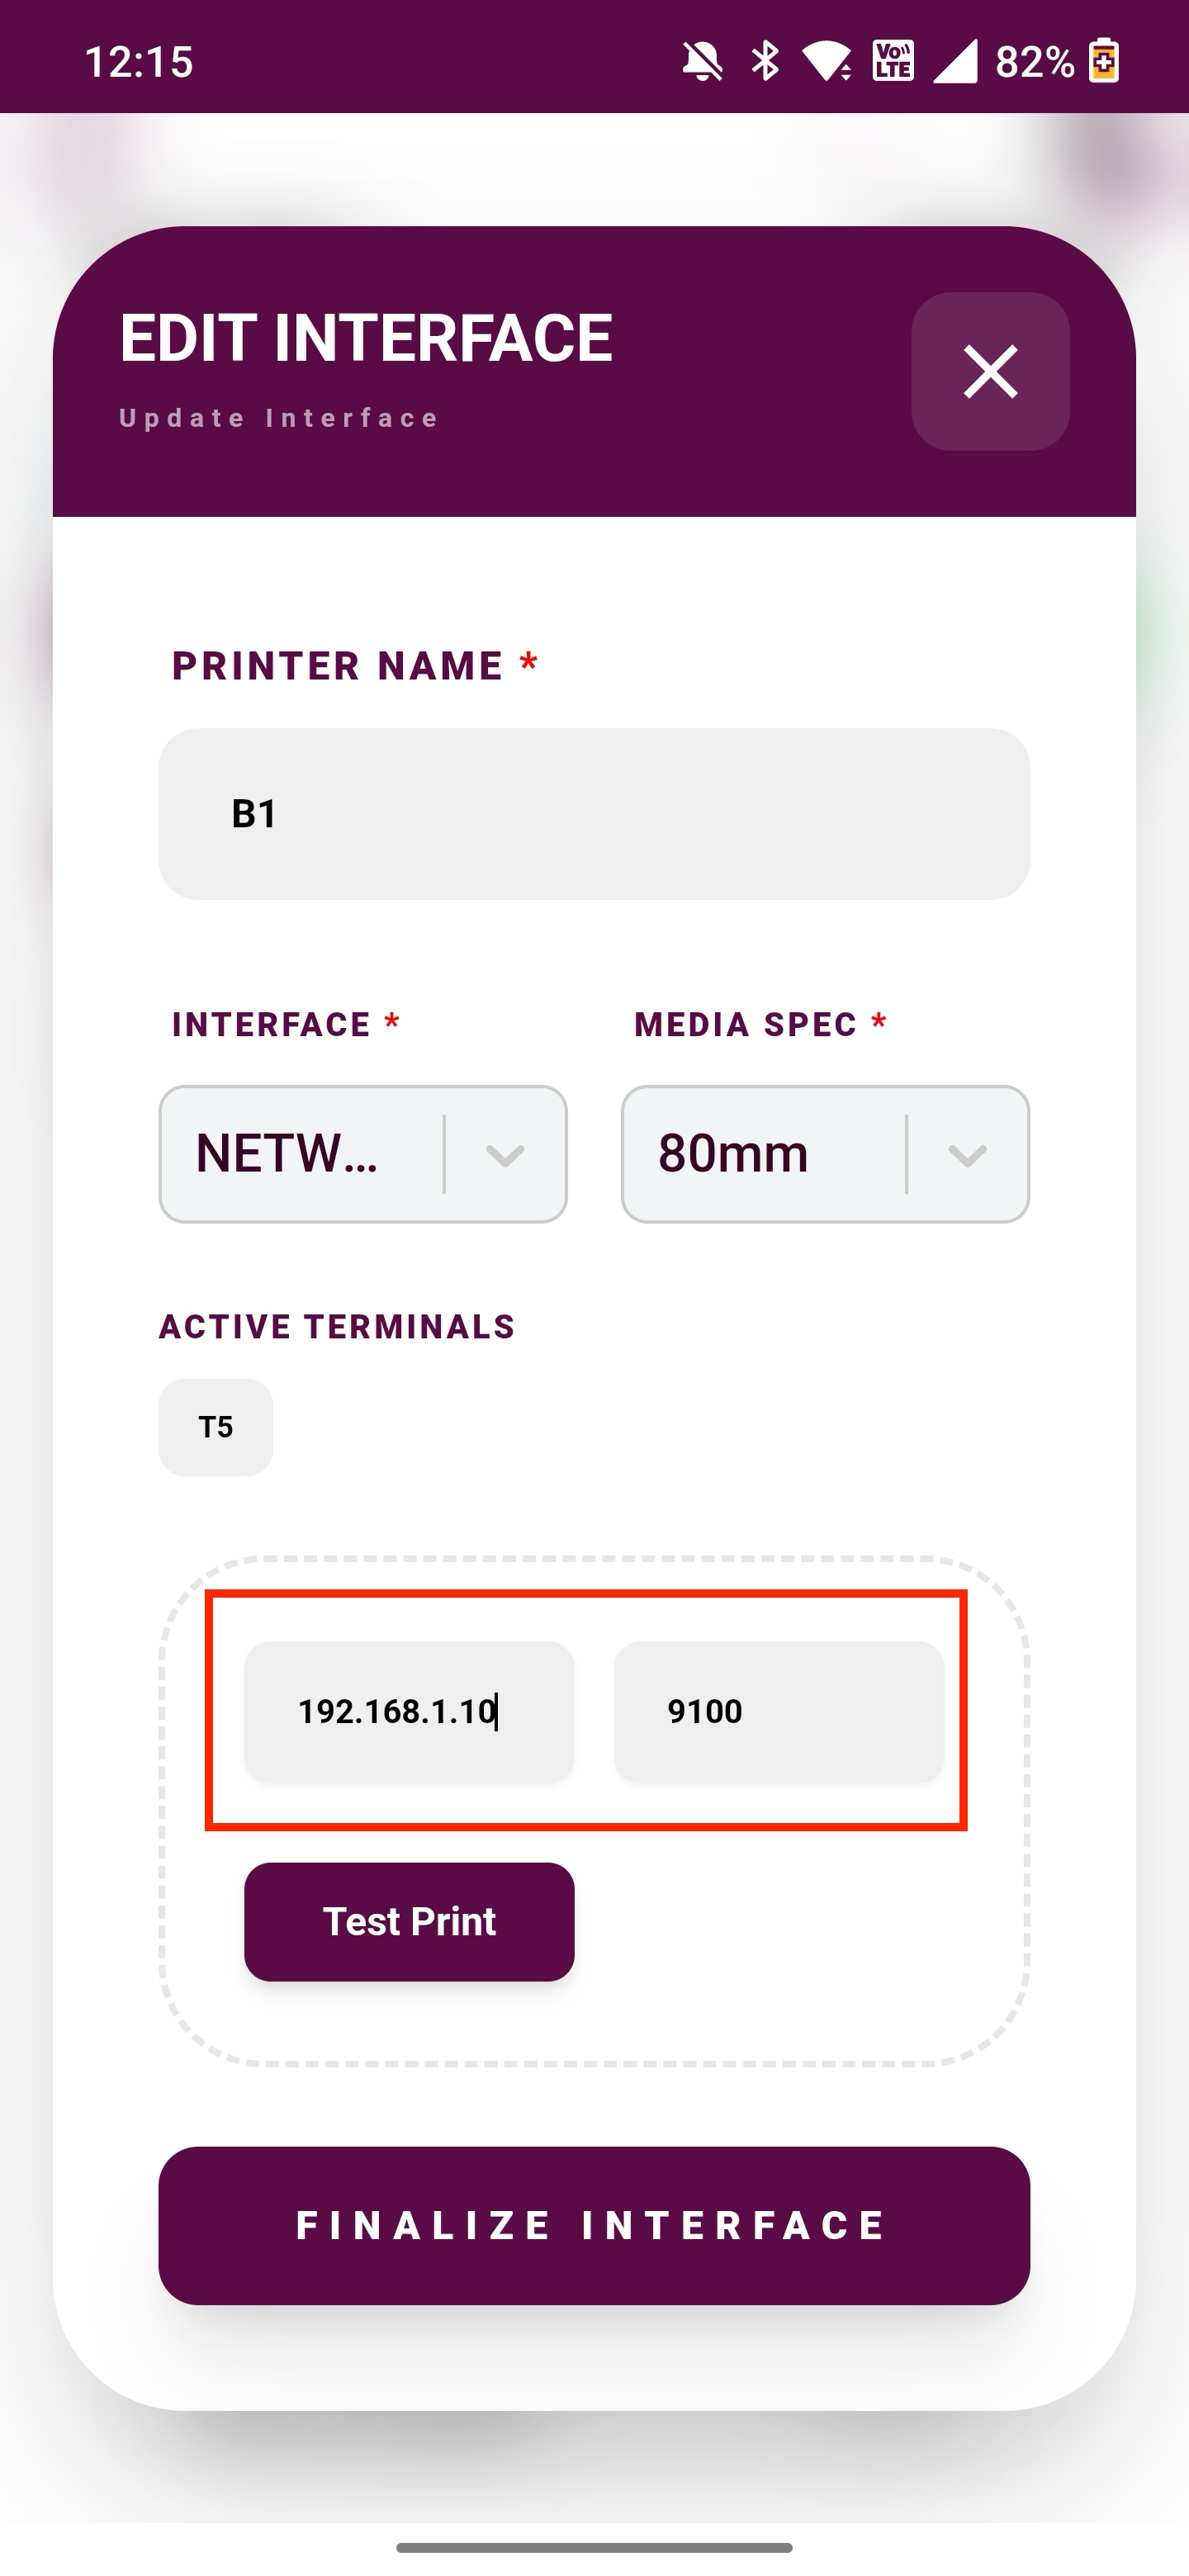Image resolution: width=1189 pixels, height=2576 pixels.
Task: Tap the 12:15 clock in status bar
Action: click(139, 62)
